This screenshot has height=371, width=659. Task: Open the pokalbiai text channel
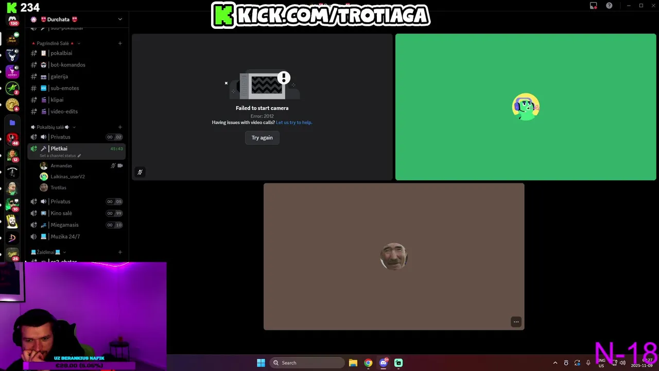tap(77, 53)
